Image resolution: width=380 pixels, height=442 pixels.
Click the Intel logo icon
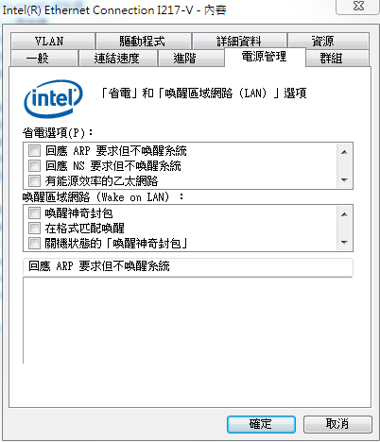pyautogui.click(x=53, y=98)
